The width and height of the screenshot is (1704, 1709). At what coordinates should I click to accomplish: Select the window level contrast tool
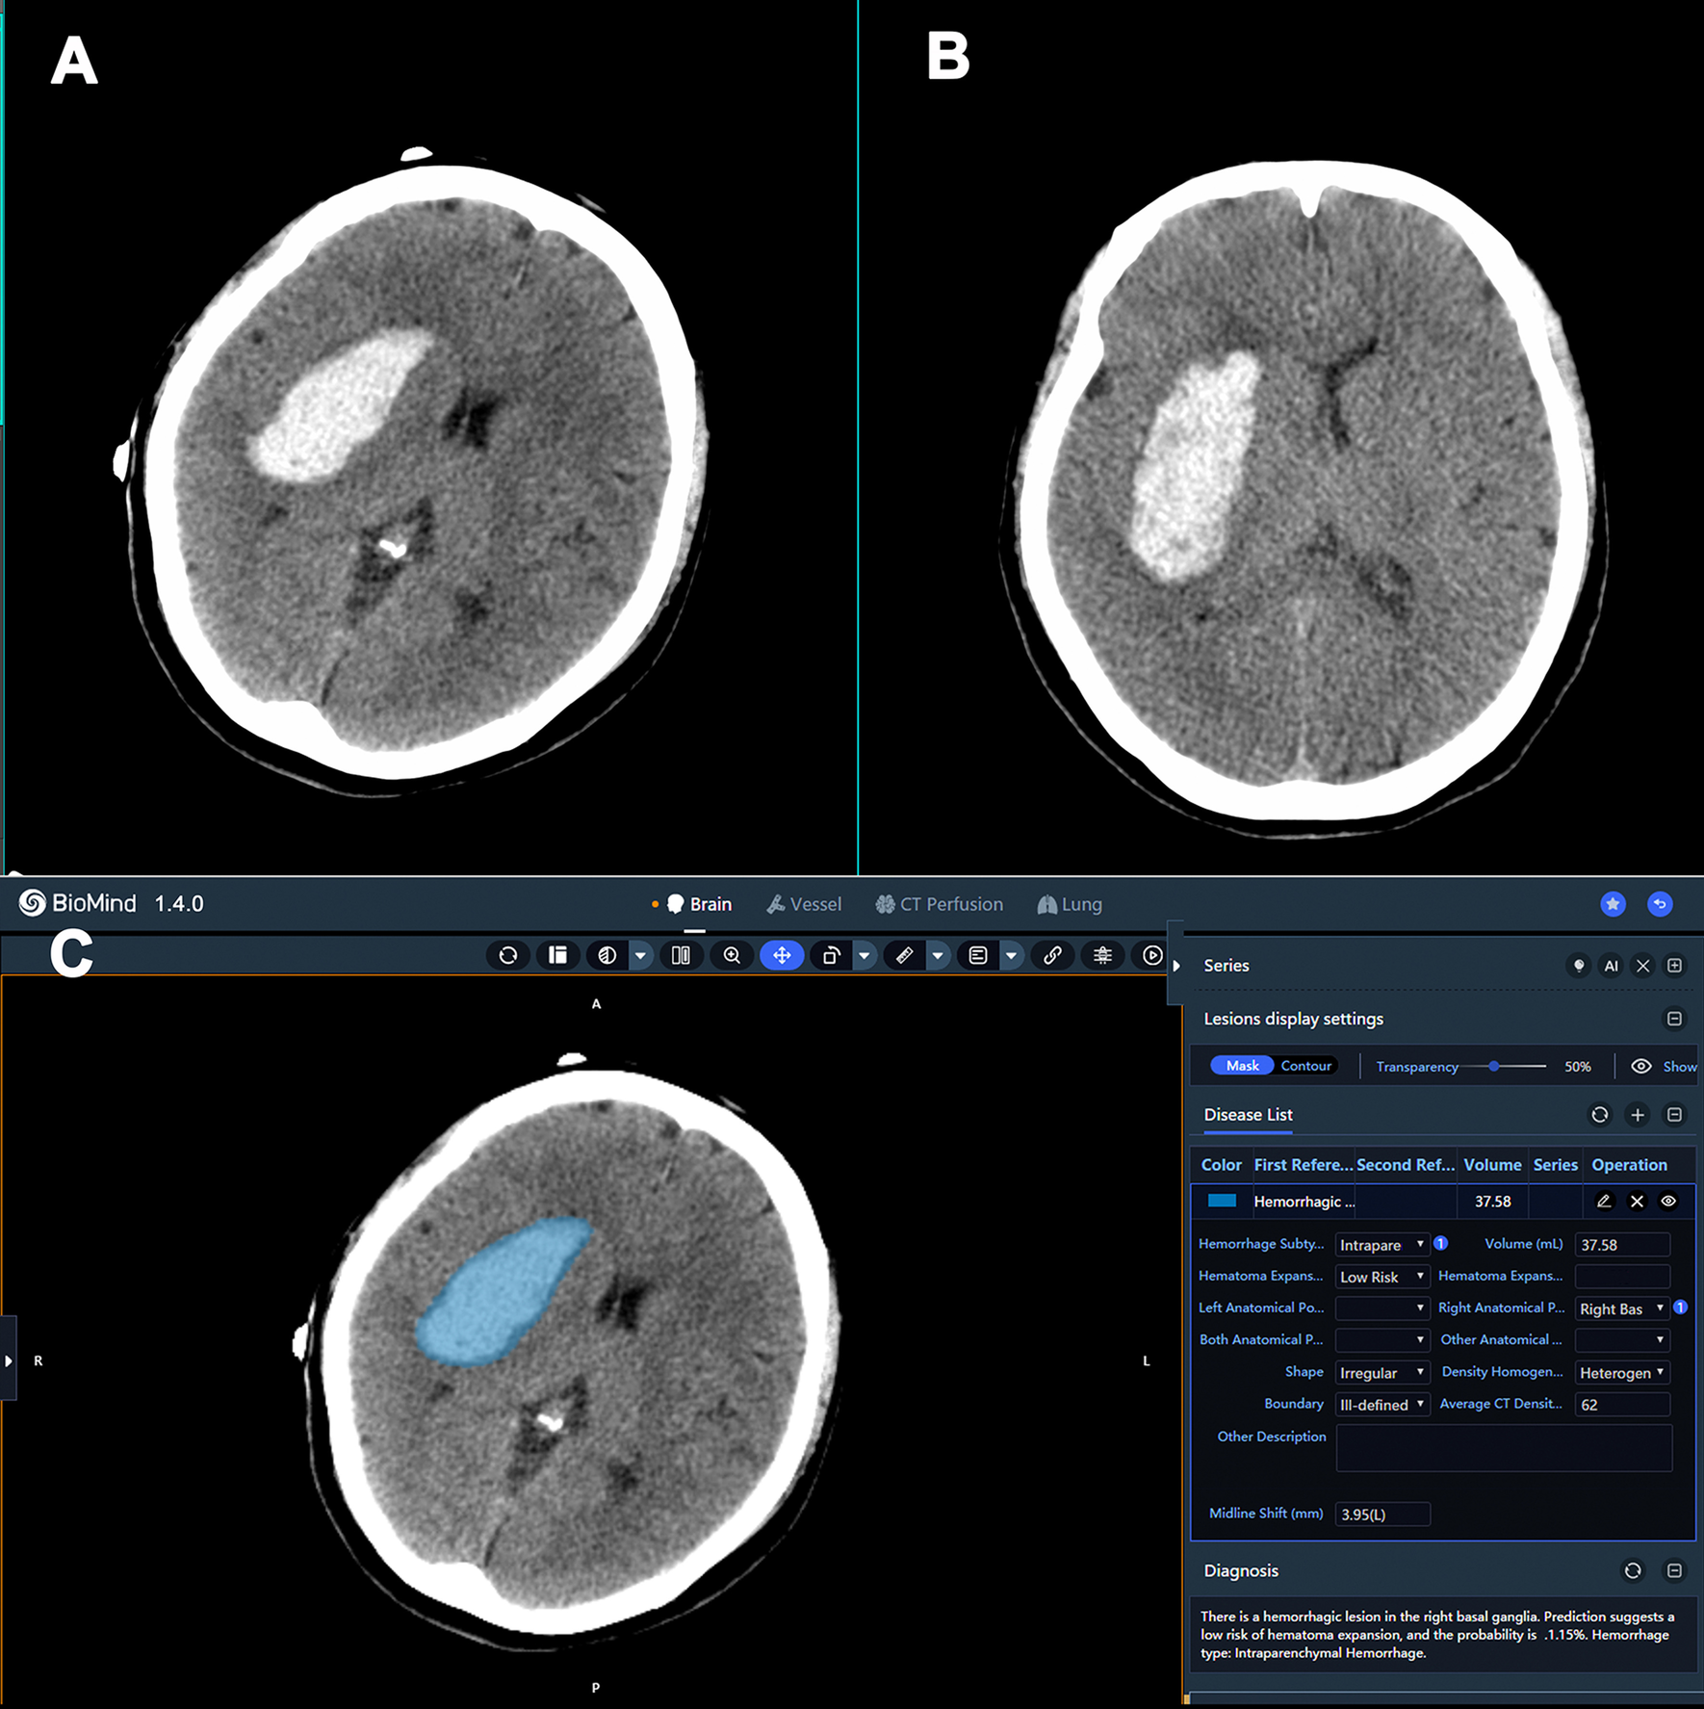[607, 955]
